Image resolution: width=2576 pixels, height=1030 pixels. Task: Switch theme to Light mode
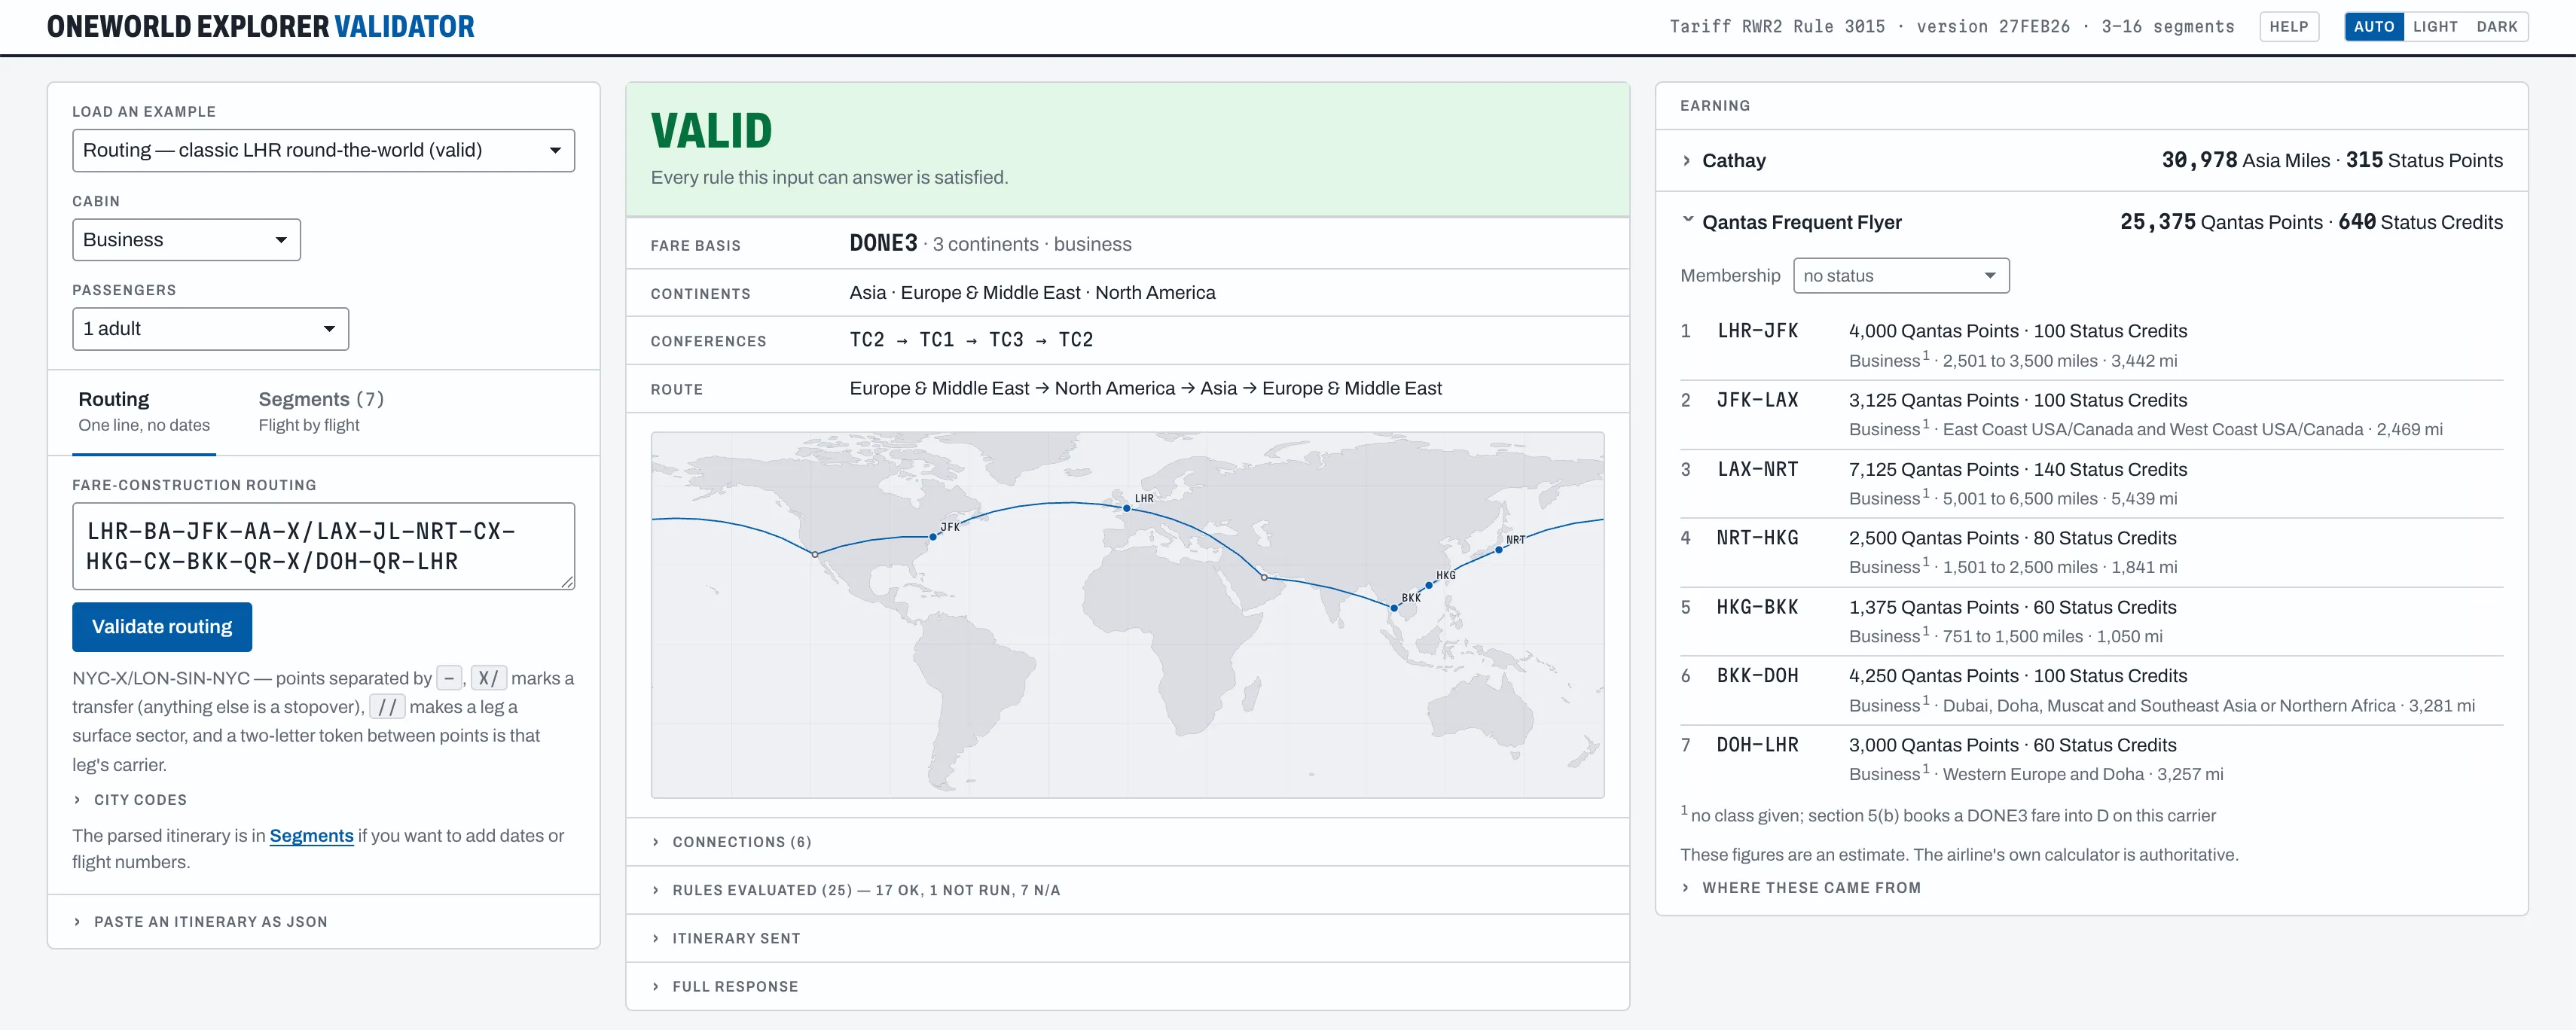coord(2434,27)
